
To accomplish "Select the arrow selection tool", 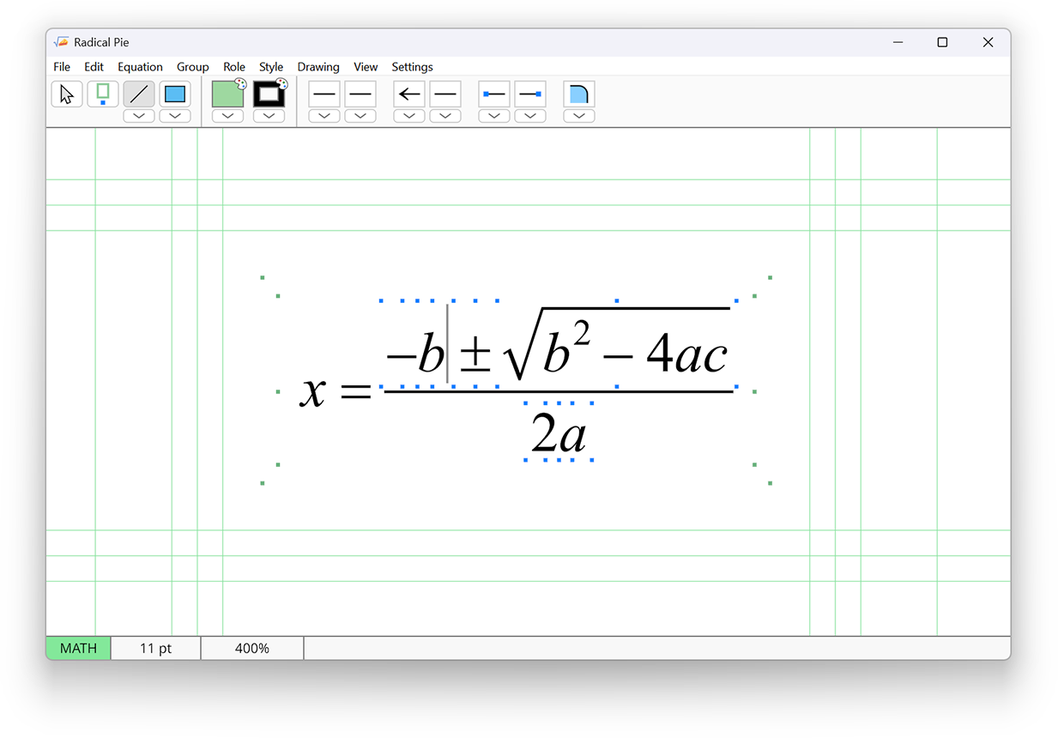I will [x=66, y=94].
